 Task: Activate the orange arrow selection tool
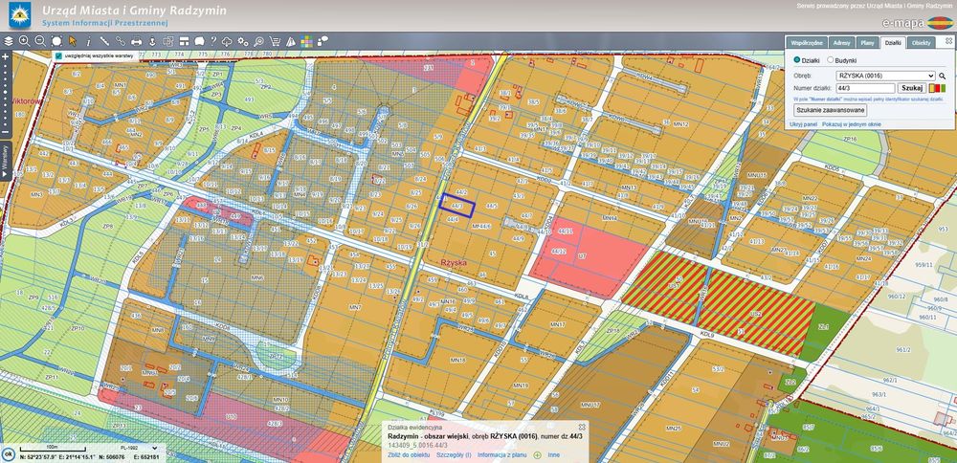click(x=73, y=41)
